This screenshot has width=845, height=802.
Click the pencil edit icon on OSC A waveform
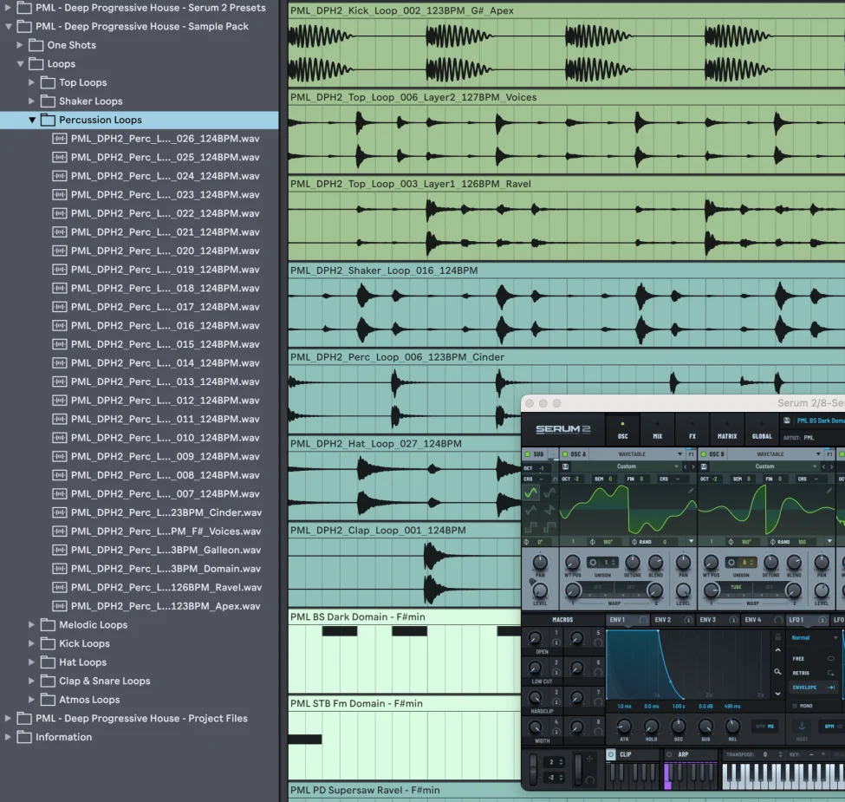coord(691,491)
